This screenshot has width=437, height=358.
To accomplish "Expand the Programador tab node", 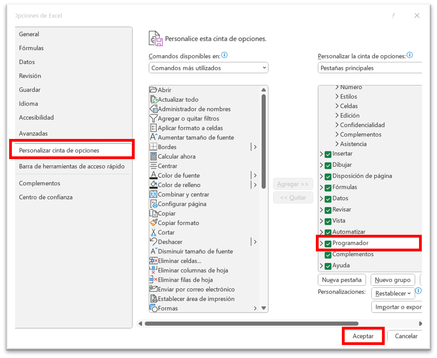I will [321, 243].
